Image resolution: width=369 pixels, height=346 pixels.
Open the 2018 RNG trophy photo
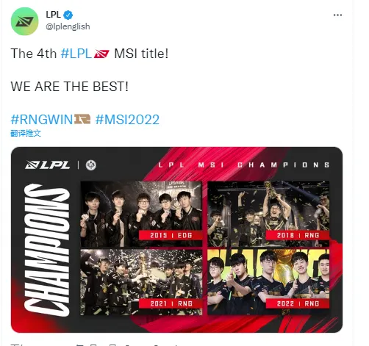(x=268, y=214)
